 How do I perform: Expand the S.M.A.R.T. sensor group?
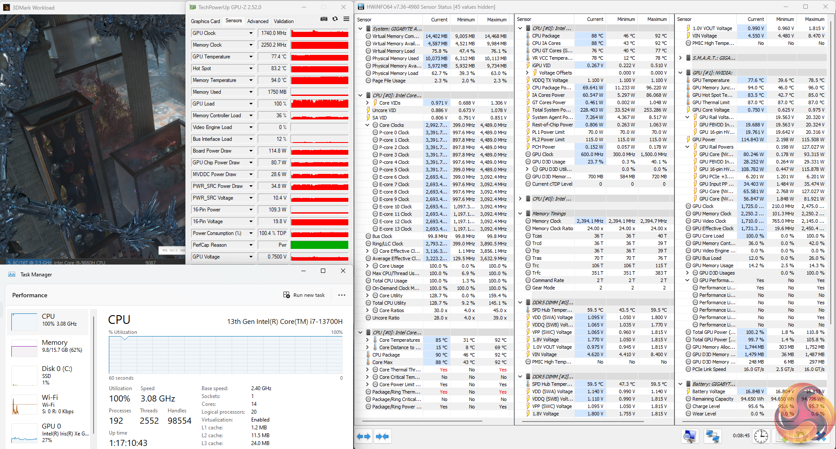pos(680,58)
